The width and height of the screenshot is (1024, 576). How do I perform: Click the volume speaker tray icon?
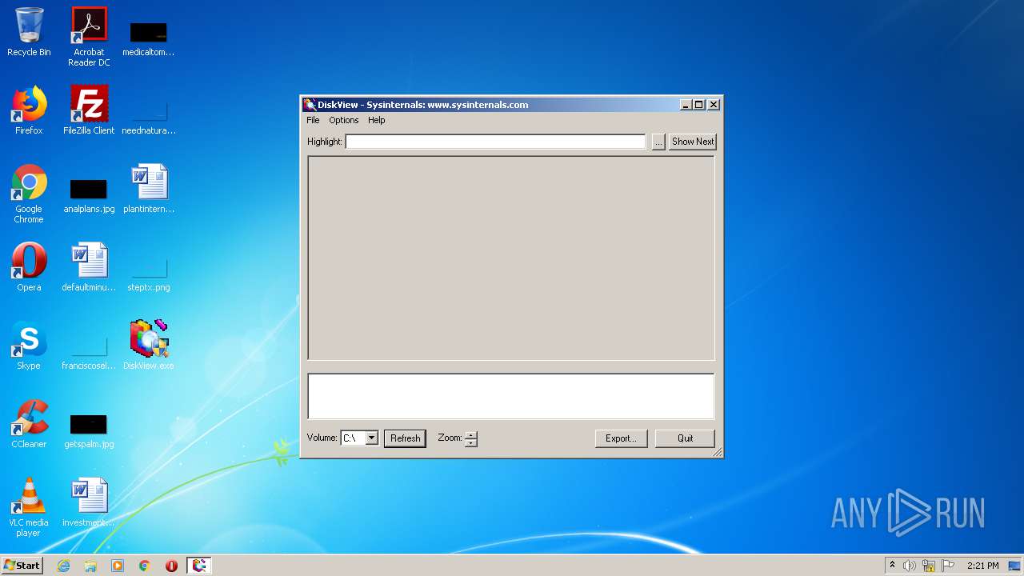point(910,566)
